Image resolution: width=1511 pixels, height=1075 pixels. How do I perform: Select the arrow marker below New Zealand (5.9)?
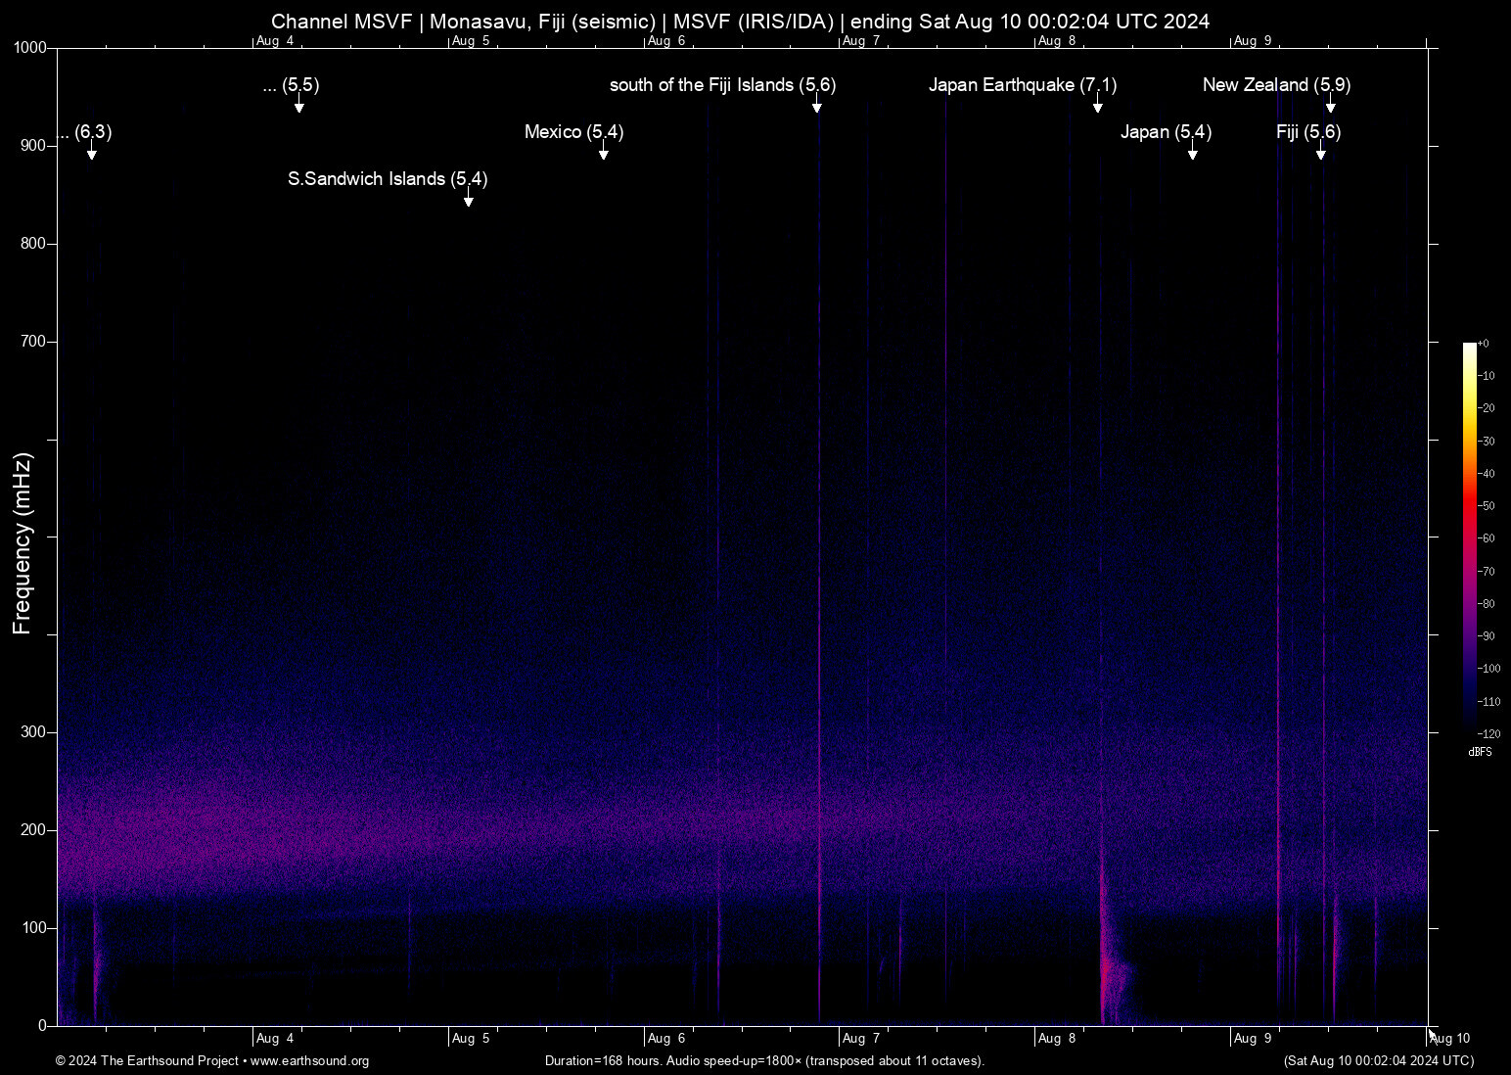(x=1330, y=104)
